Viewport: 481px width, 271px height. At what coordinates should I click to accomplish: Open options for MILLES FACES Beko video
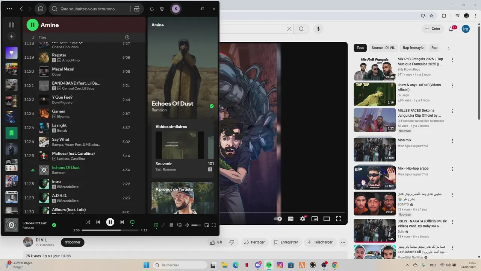(452, 111)
